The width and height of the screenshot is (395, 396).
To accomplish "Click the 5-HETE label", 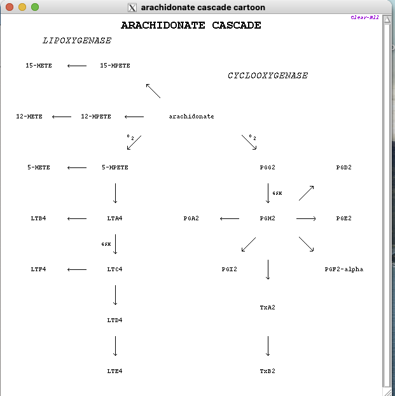I will (39, 167).
